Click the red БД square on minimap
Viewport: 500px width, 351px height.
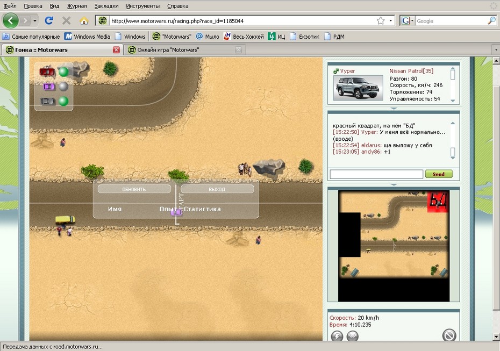(x=438, y=201)
